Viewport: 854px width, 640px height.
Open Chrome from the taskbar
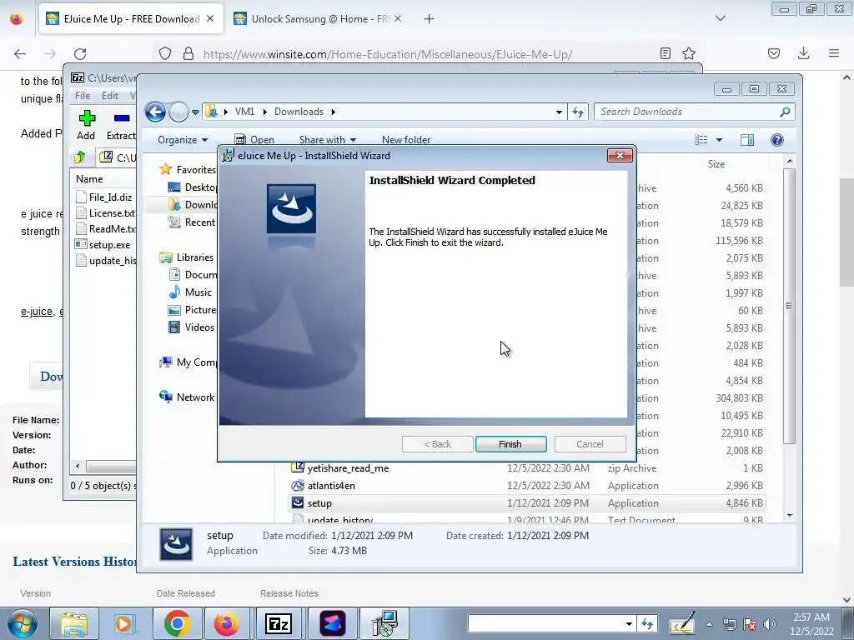(x=177, y=623)
